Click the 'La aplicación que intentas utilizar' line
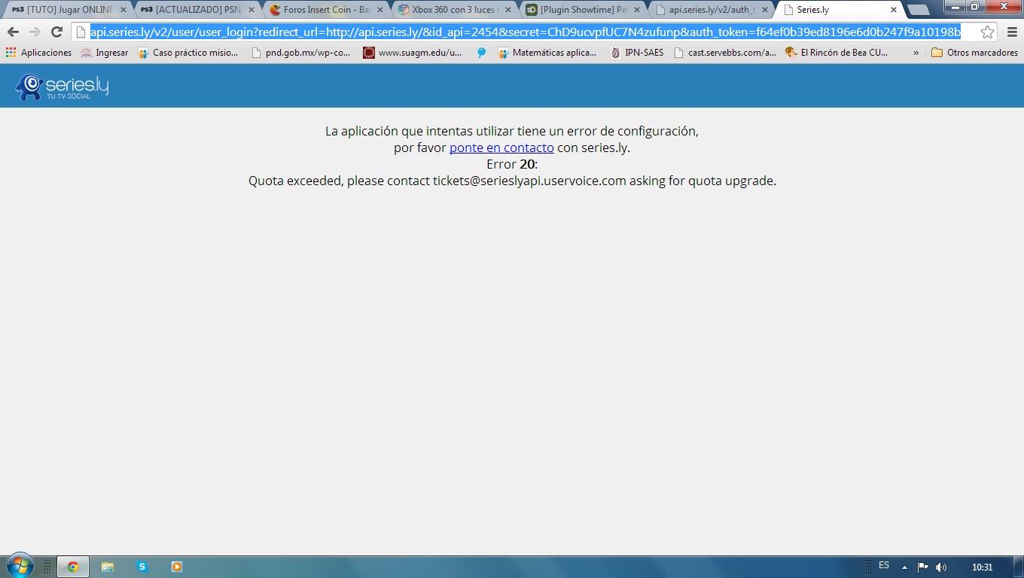This screenshot has width=1024, height=578. point(512,131)
